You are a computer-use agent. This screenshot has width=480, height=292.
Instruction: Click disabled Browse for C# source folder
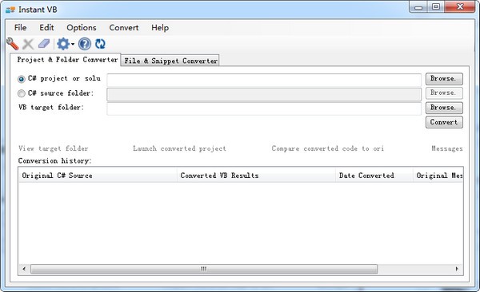coord(444,93)
